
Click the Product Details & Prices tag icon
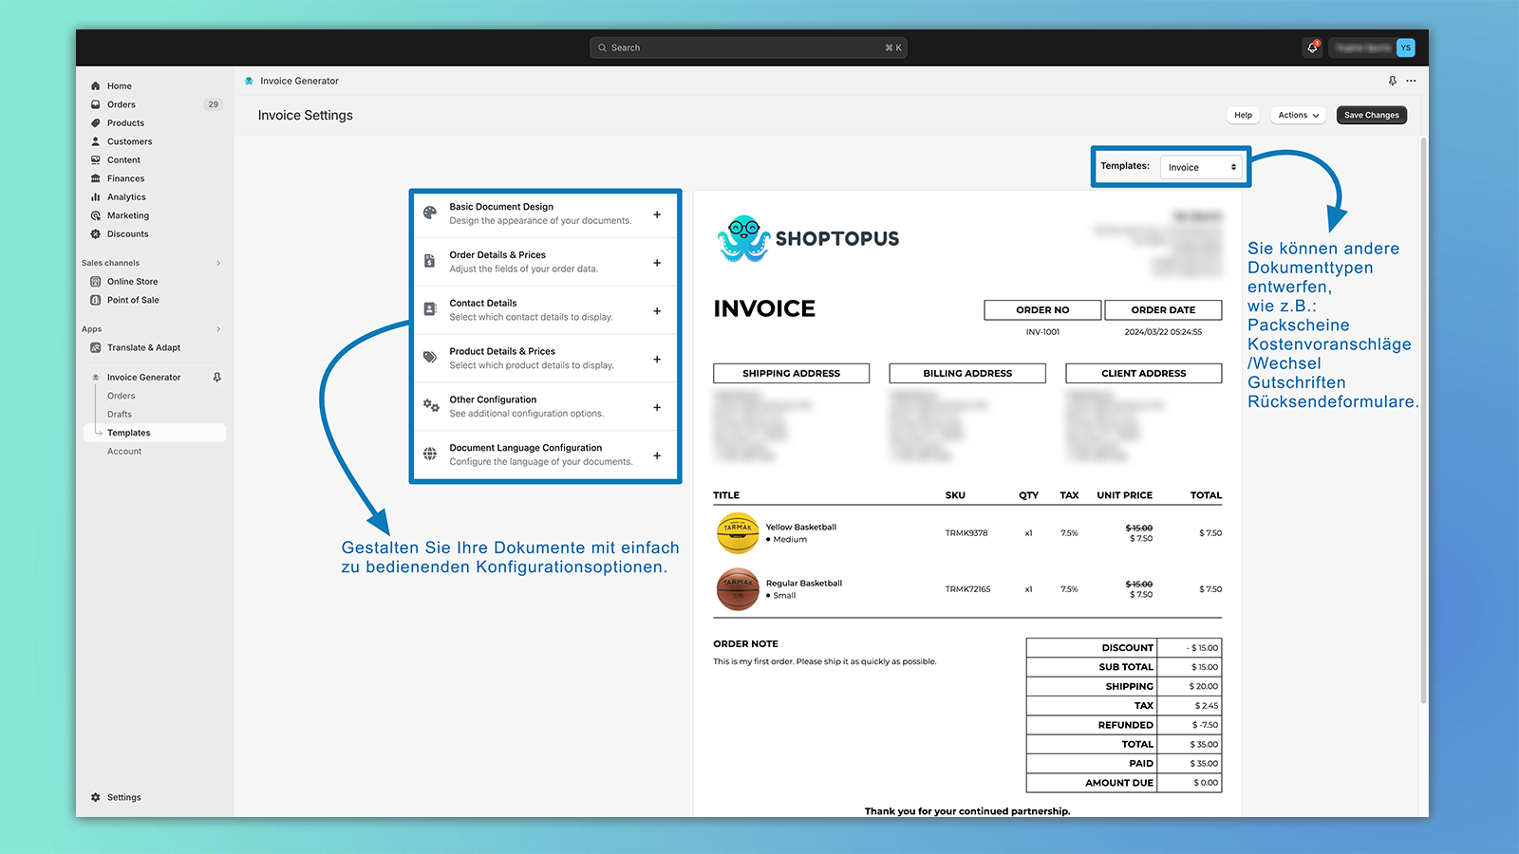[x=430, y=358]
